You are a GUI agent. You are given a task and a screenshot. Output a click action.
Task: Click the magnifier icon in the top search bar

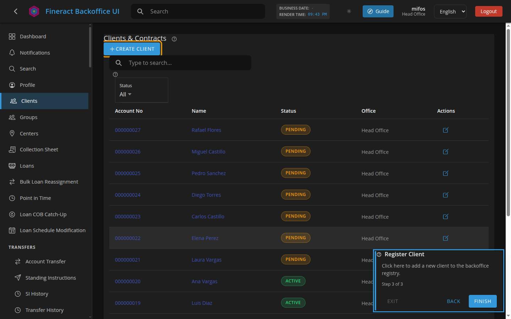140,11
